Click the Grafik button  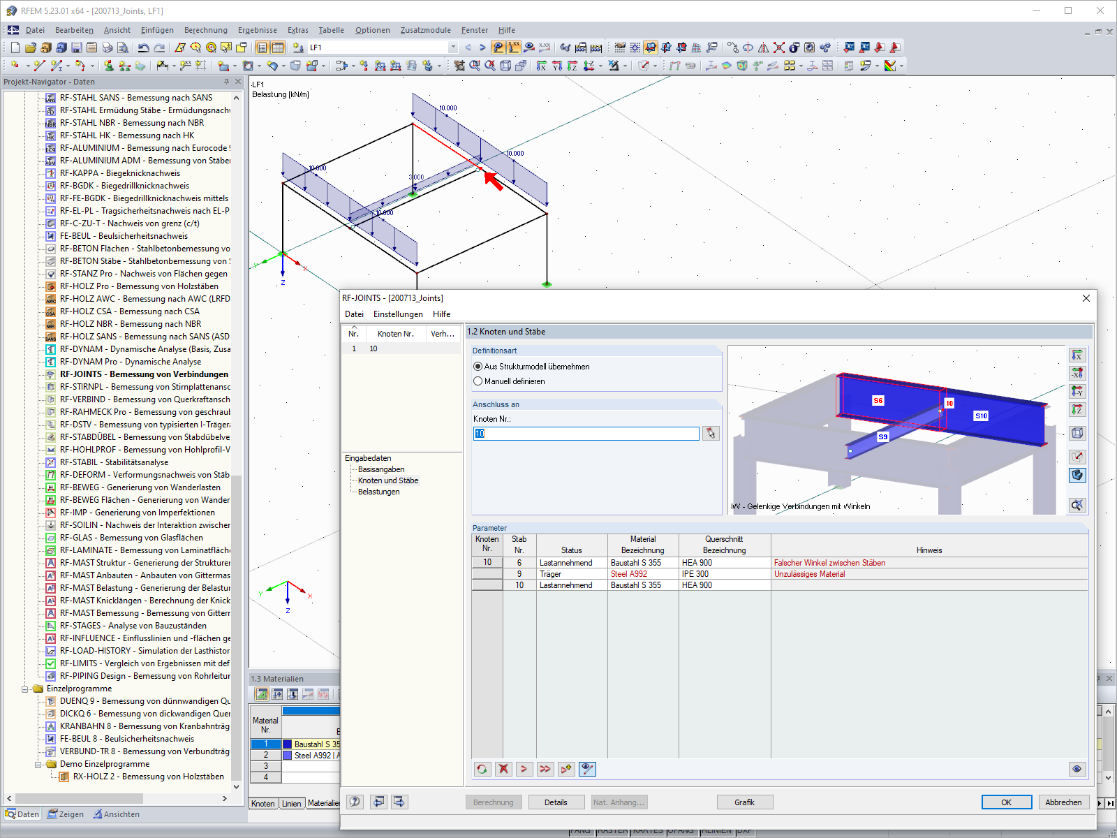pyautogui.click(x=744, y=802)
